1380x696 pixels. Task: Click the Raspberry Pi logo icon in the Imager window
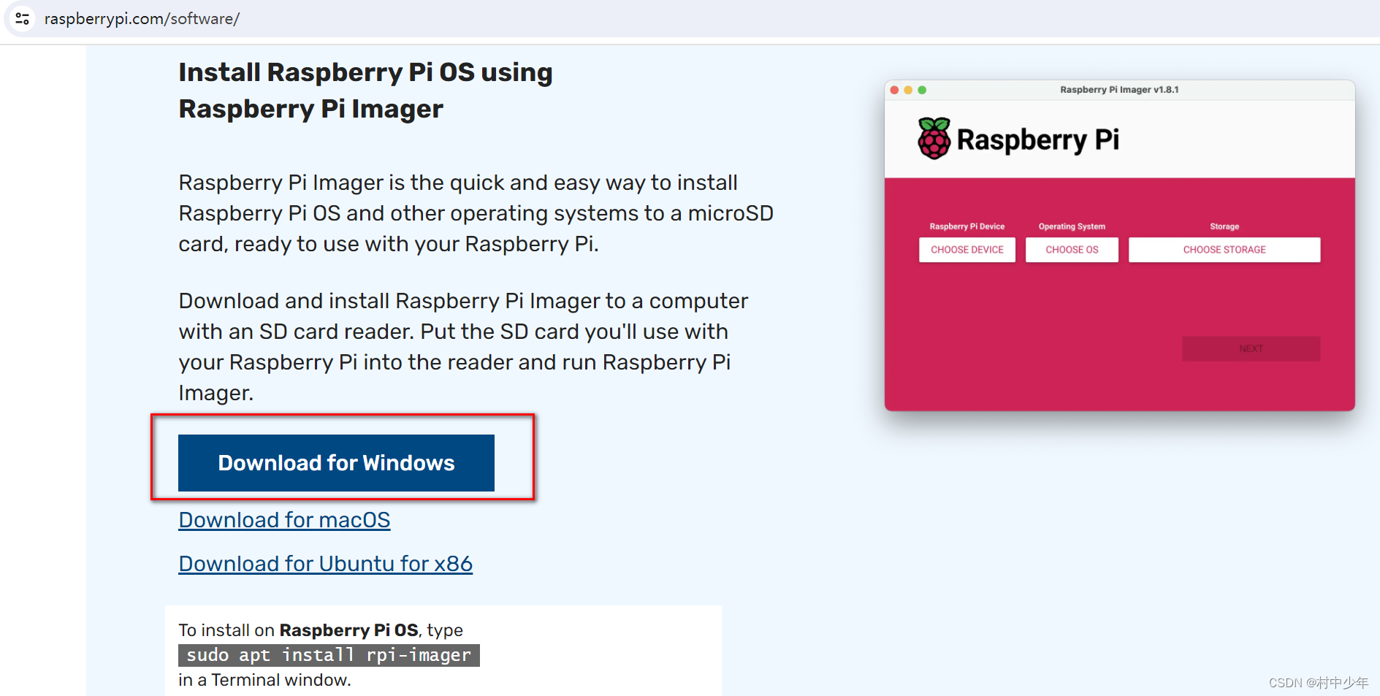coord(934,138)
